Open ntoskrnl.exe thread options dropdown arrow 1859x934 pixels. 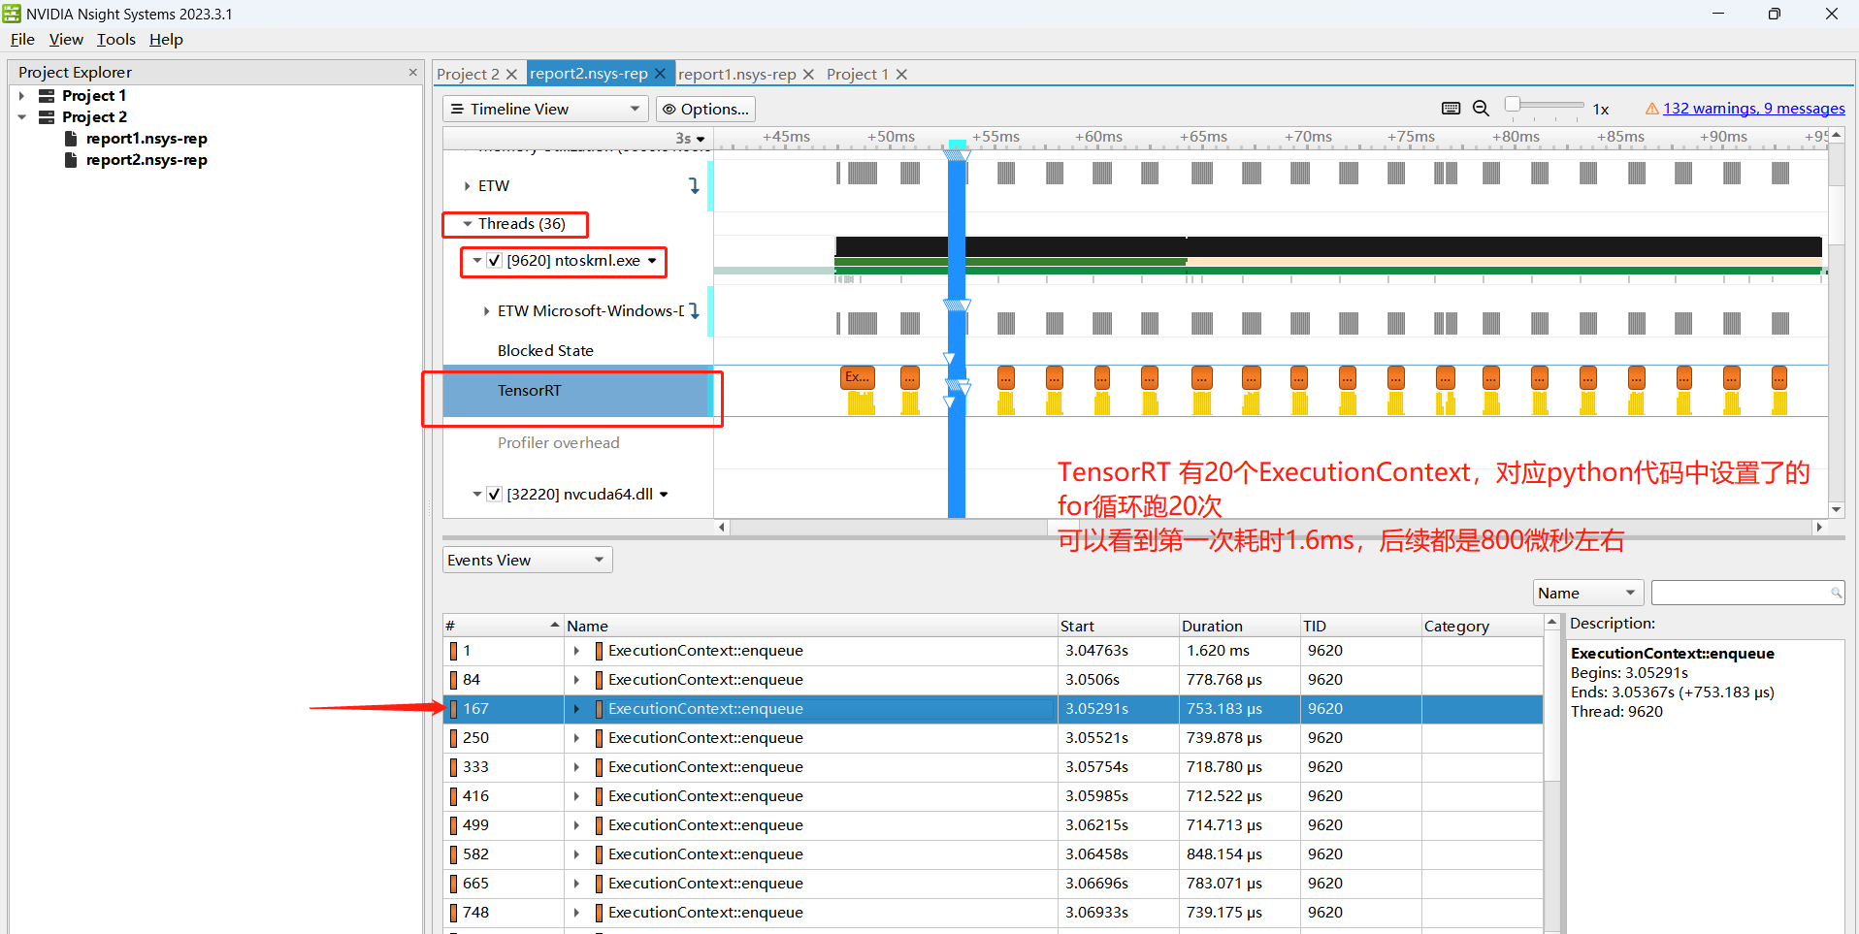pos(652,261)
